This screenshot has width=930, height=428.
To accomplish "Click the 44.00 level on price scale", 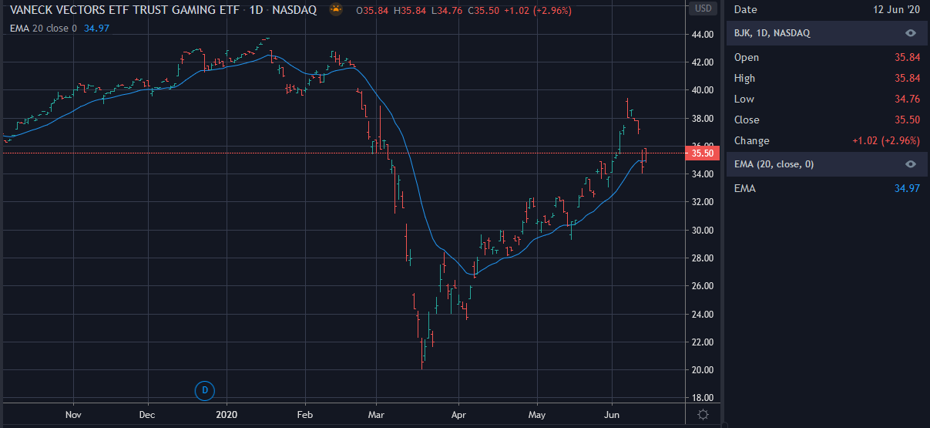I will (703, 35).
